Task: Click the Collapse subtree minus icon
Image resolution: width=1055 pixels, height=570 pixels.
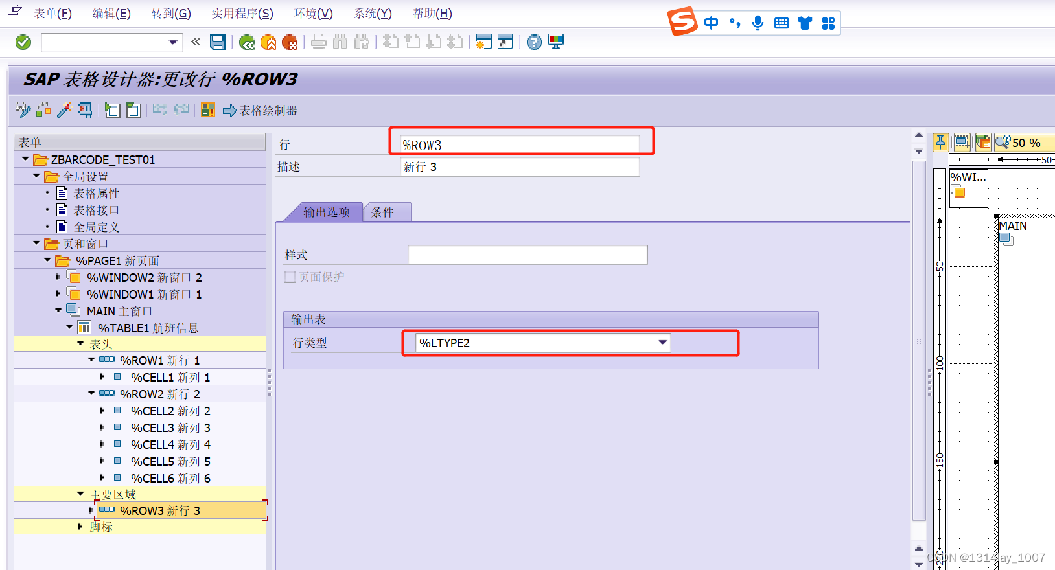Action: click(x=133, y=110)
